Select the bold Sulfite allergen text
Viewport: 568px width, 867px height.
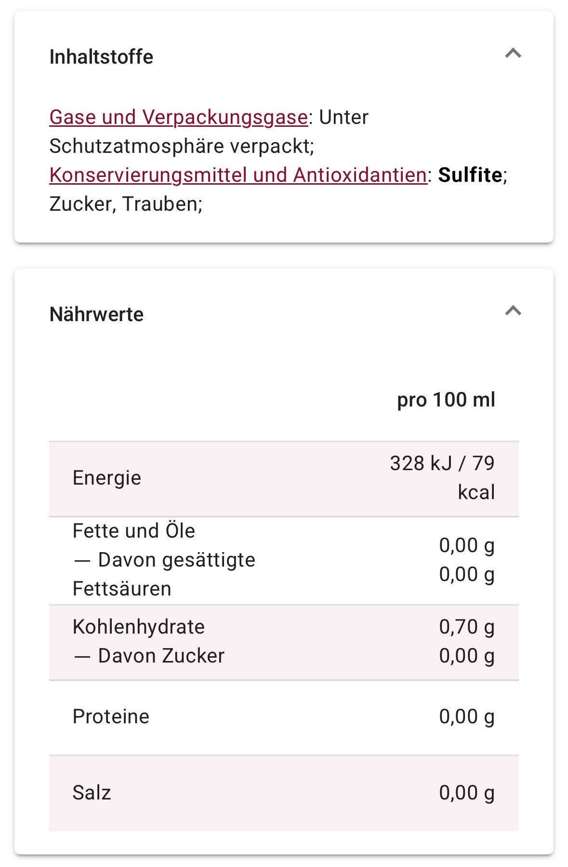(x=470, y=175)
